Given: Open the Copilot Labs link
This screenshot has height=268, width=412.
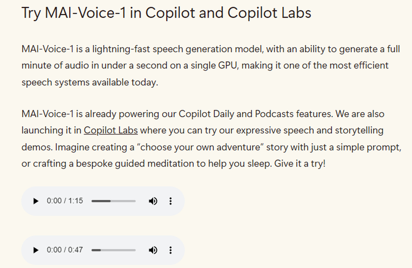Looking at the screenshot, I should coord(110,131).
